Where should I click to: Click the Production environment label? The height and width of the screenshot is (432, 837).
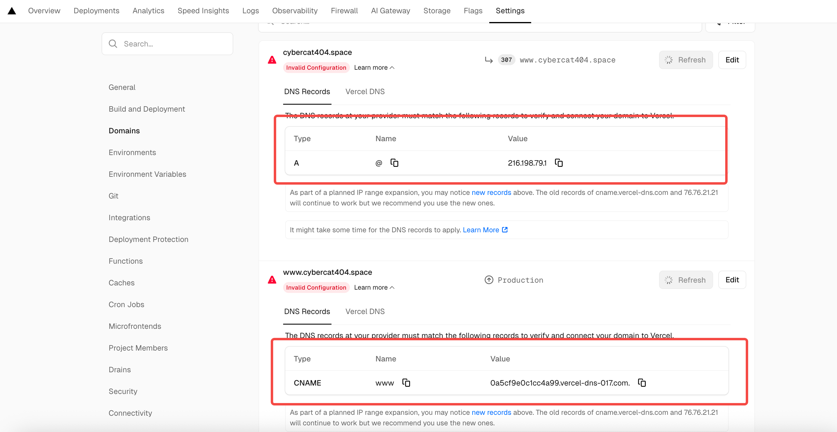(520, 280)
